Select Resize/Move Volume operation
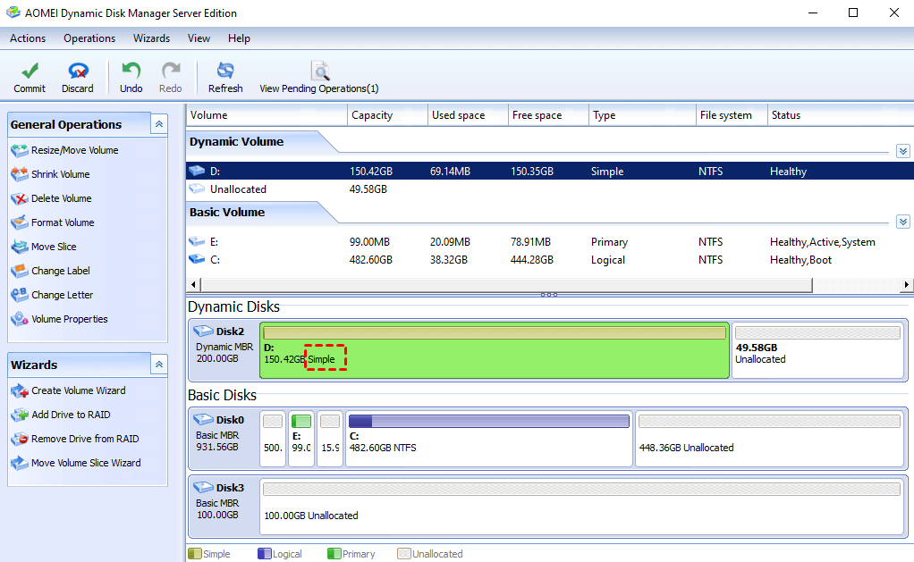The height and width of the screenshot is (562, 914). 74,150
